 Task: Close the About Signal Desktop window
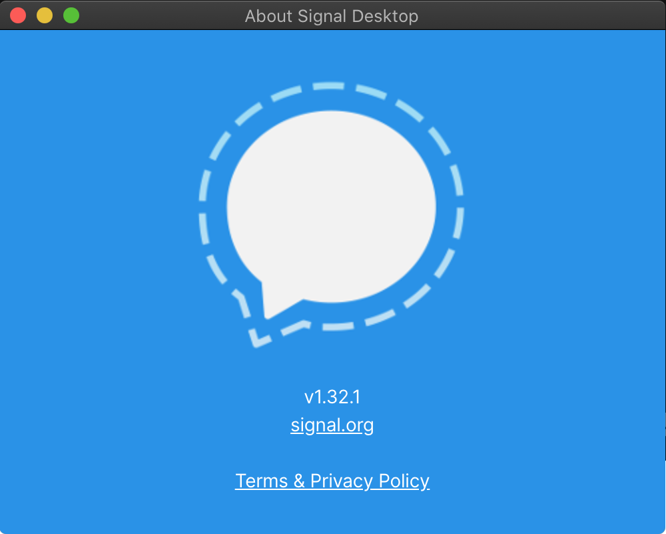[18, 16]
